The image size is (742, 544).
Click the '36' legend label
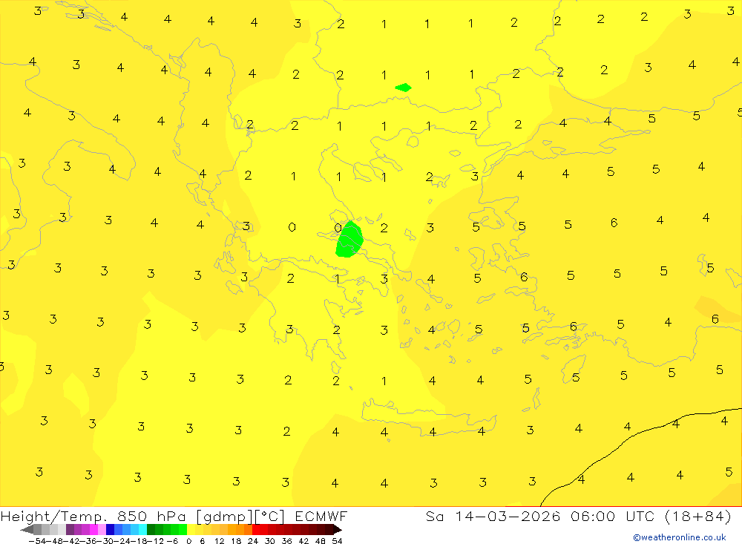286,541
